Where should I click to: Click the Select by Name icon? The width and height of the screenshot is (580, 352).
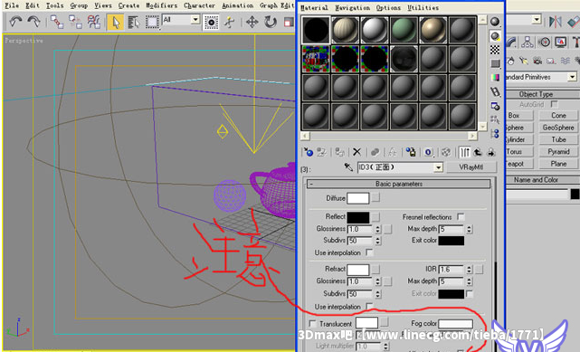tap(134, 23)
